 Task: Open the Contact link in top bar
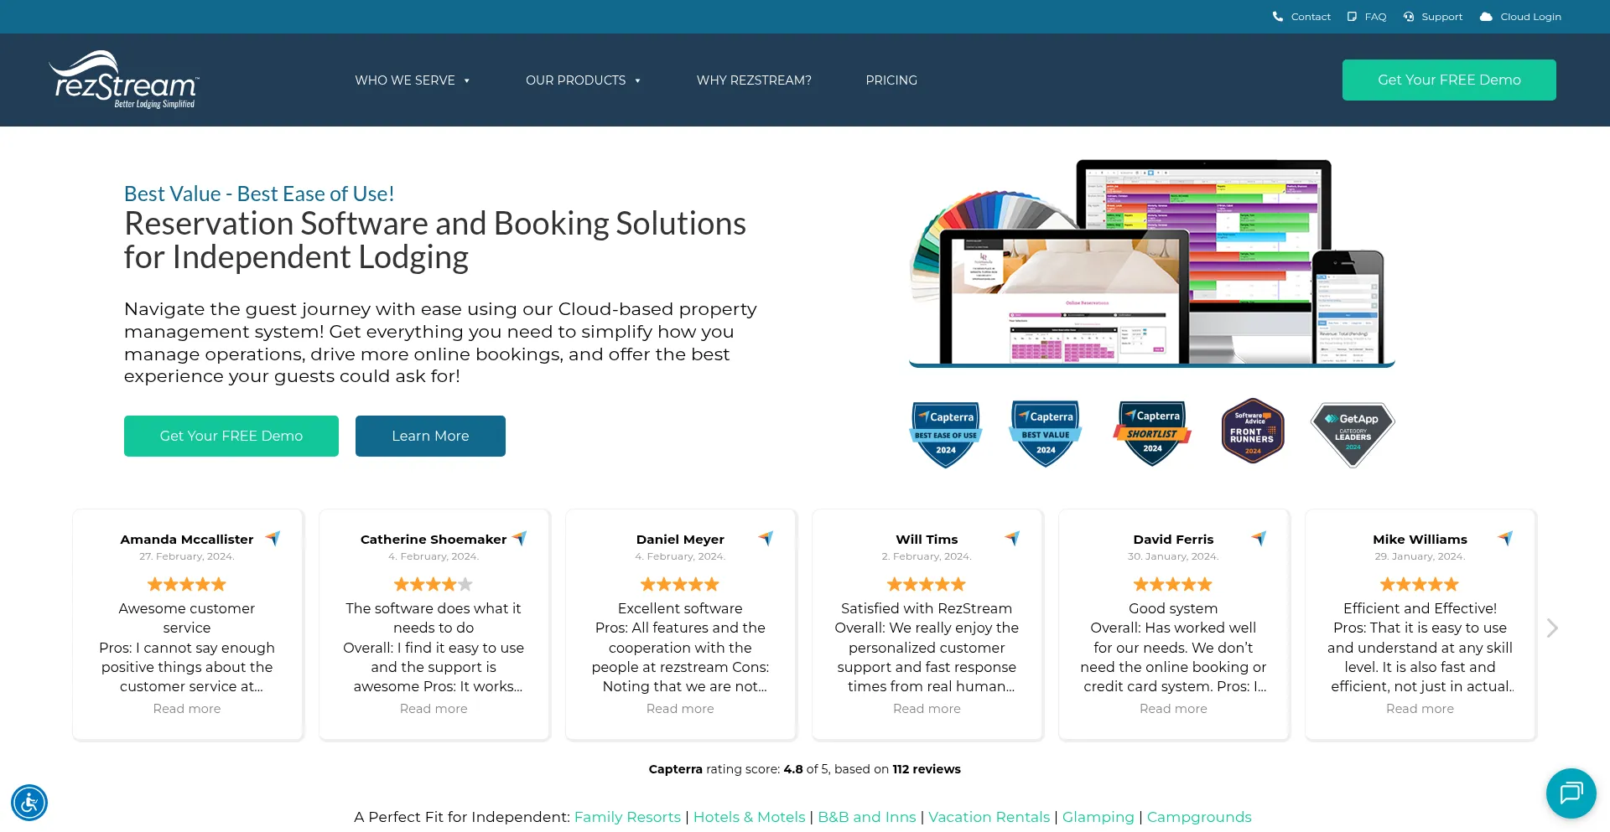[x=1311, y=17]
